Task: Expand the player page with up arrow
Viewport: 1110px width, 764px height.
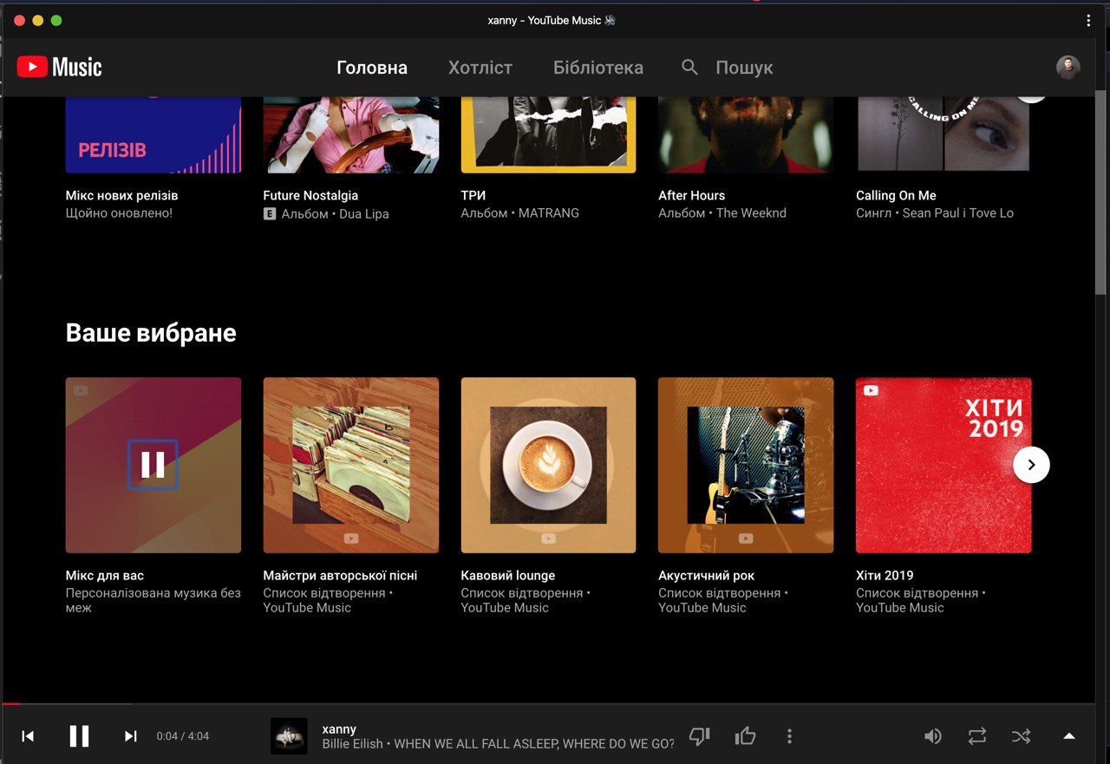Action: tap(1069, 736)
